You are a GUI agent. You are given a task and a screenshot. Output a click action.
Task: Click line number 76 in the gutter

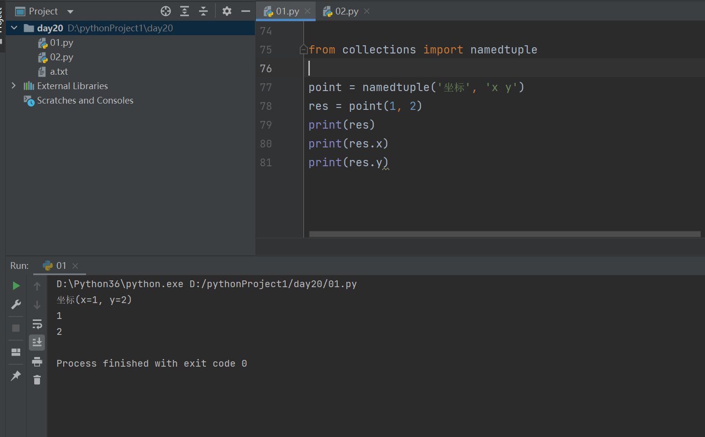pos(266,68)
